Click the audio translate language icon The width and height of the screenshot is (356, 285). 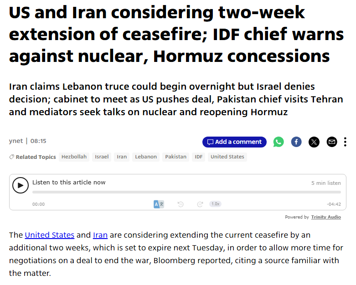pyautogui.click(x=159, y=204)
